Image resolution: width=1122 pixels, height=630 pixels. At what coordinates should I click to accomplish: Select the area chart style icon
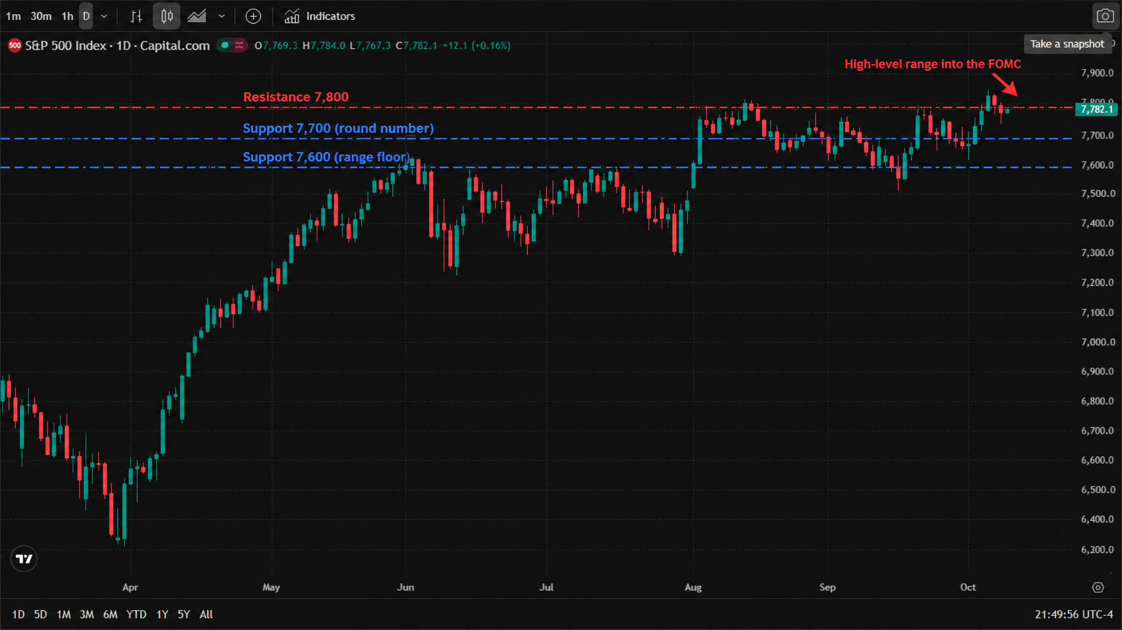point(197,16)
